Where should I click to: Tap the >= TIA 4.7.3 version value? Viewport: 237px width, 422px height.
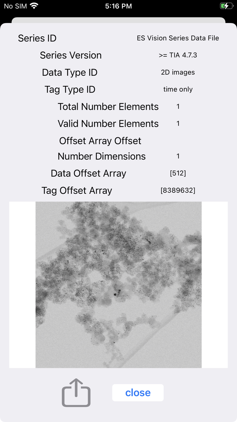178,55
